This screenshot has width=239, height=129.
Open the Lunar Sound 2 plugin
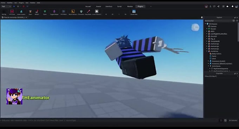pyautogui.click(x=97, y=12)
